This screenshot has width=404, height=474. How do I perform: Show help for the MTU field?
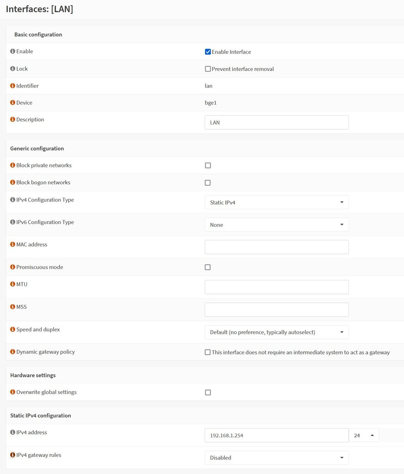[12, 284]
